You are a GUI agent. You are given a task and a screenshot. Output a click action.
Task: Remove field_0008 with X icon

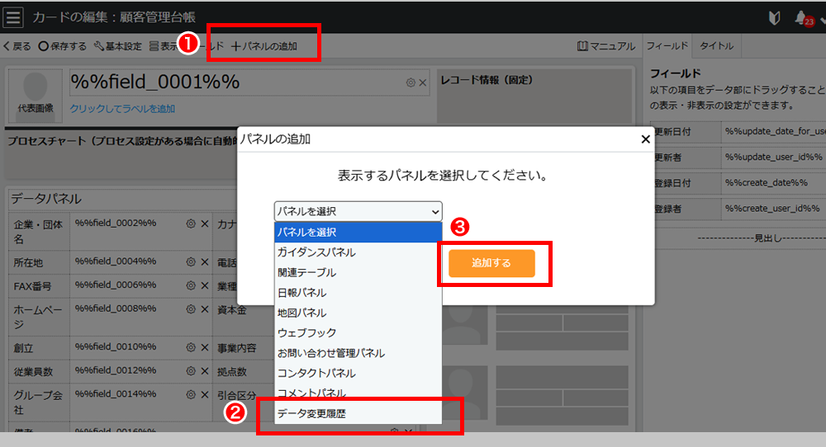pyautogui.click(x=205, y=309)
